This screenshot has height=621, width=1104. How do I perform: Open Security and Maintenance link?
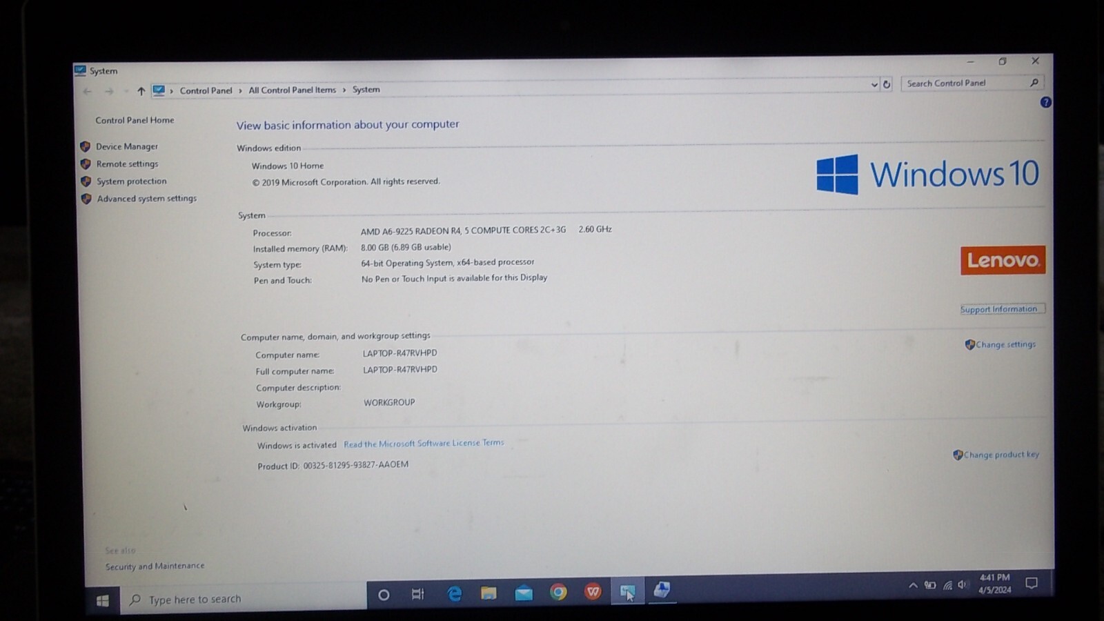point(155,566)
